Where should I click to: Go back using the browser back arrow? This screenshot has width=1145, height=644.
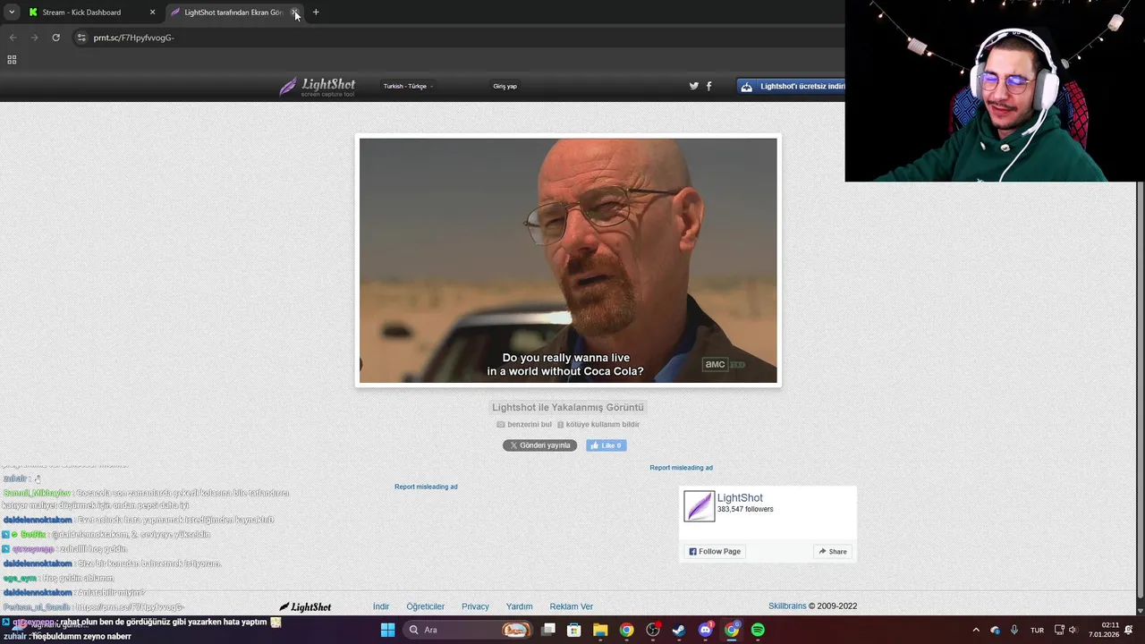pyautogui.click(x=13, y=38)
